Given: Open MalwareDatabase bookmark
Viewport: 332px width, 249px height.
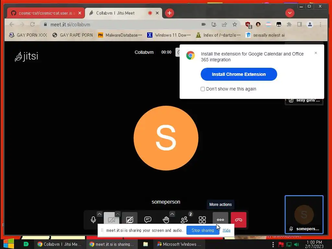Looking at the screenshot, I should (120, 35).
